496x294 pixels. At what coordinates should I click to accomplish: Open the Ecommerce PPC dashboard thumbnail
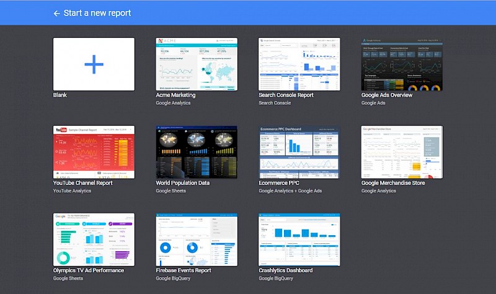tap(299, 152)
